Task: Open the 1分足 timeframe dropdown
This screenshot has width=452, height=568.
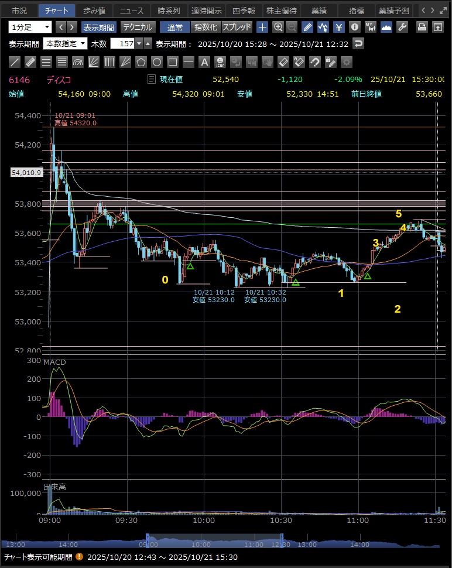Action: tap(30, 27)
